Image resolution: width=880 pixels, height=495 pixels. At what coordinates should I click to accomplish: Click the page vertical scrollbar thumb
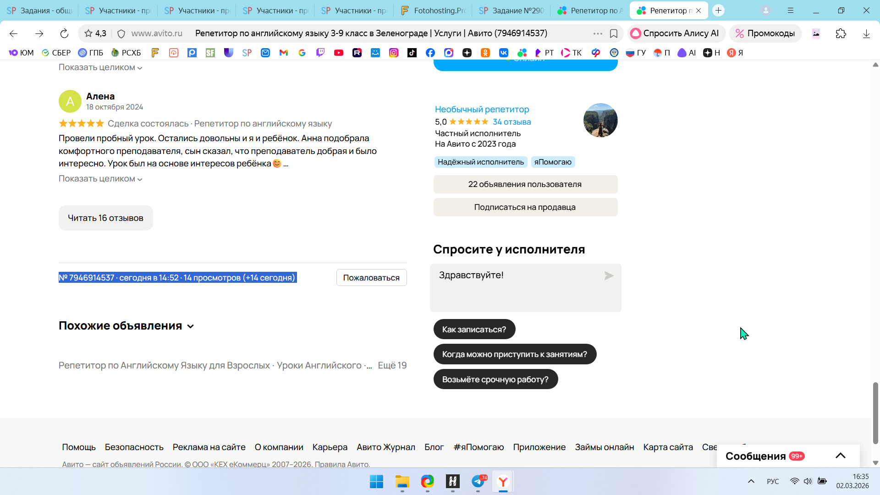click(875, 412)
